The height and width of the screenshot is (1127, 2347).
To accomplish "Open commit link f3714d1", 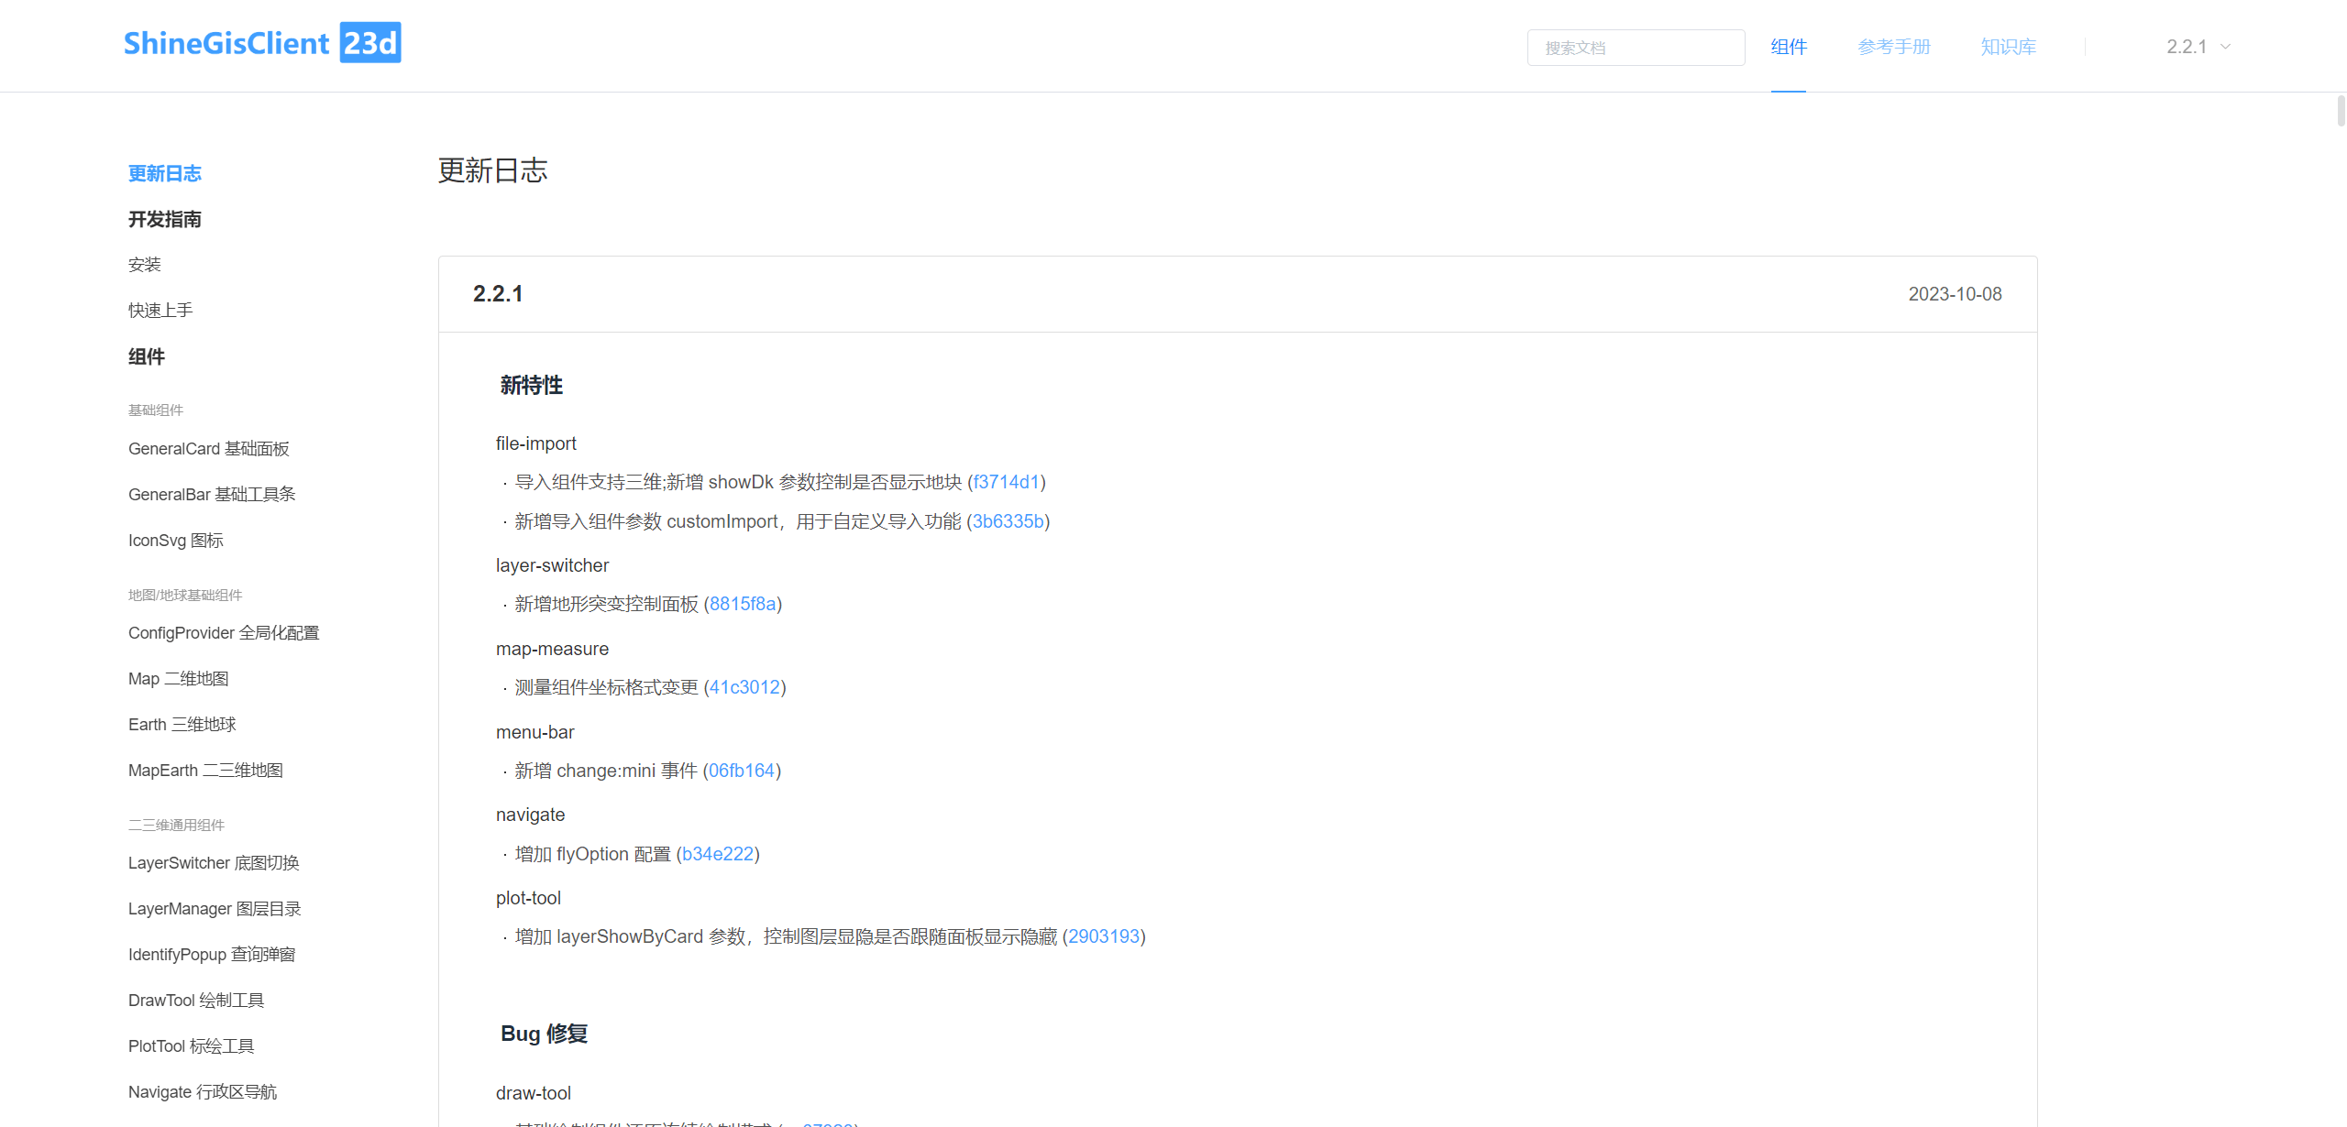I will point(1006,482).
